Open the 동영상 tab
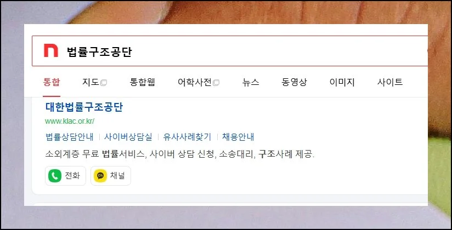Screen dimensions: 452x230 coord(294,82)
